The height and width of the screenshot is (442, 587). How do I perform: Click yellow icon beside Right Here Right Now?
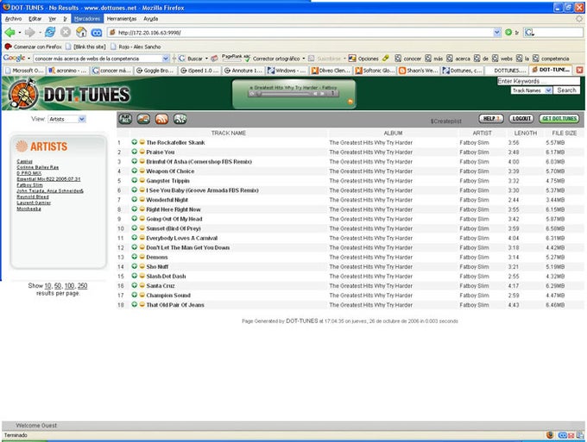[142, 209]
